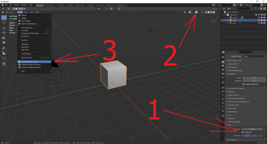Open the Render properties tab
This screenshot has height=144, width=267.
(x=223, y=62)
